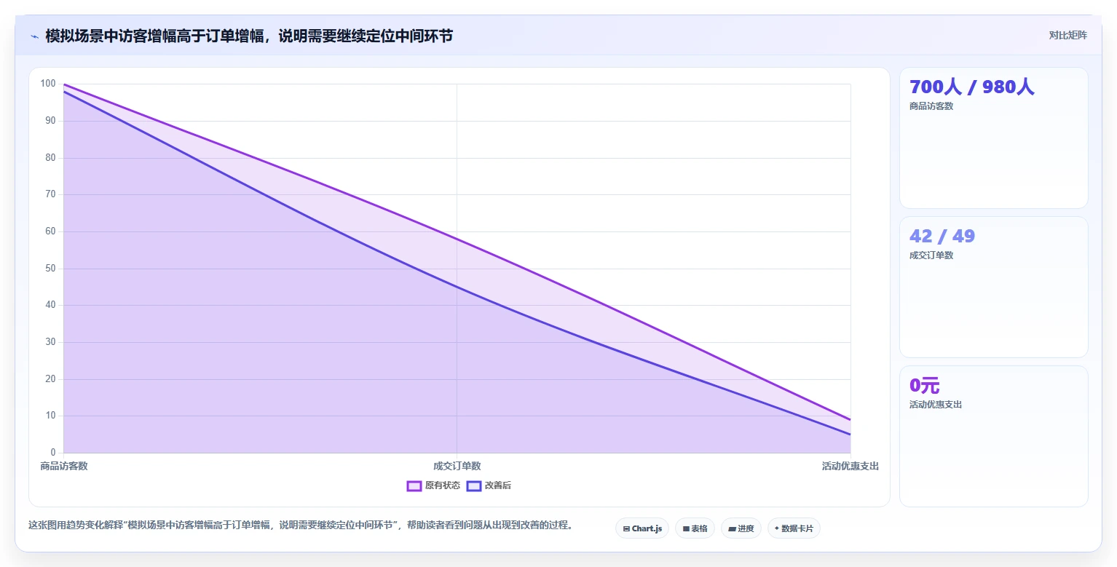Click the header icon beside the title

pyautogui.click(x=34, y=36)
